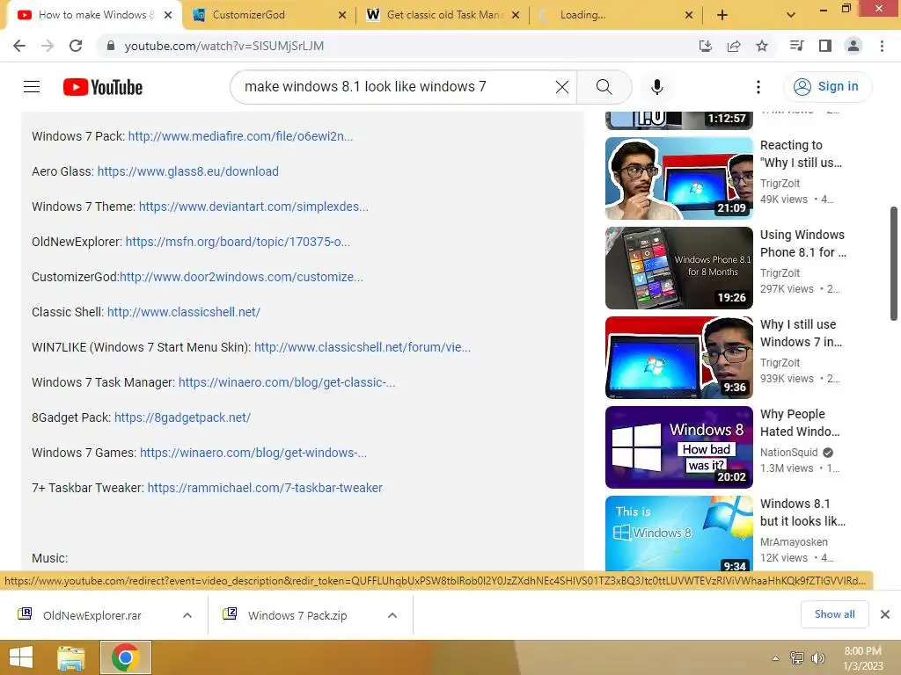Open the tab search chevron

coord(791,15)
